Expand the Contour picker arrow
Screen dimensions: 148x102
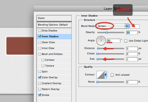(106, 75)
